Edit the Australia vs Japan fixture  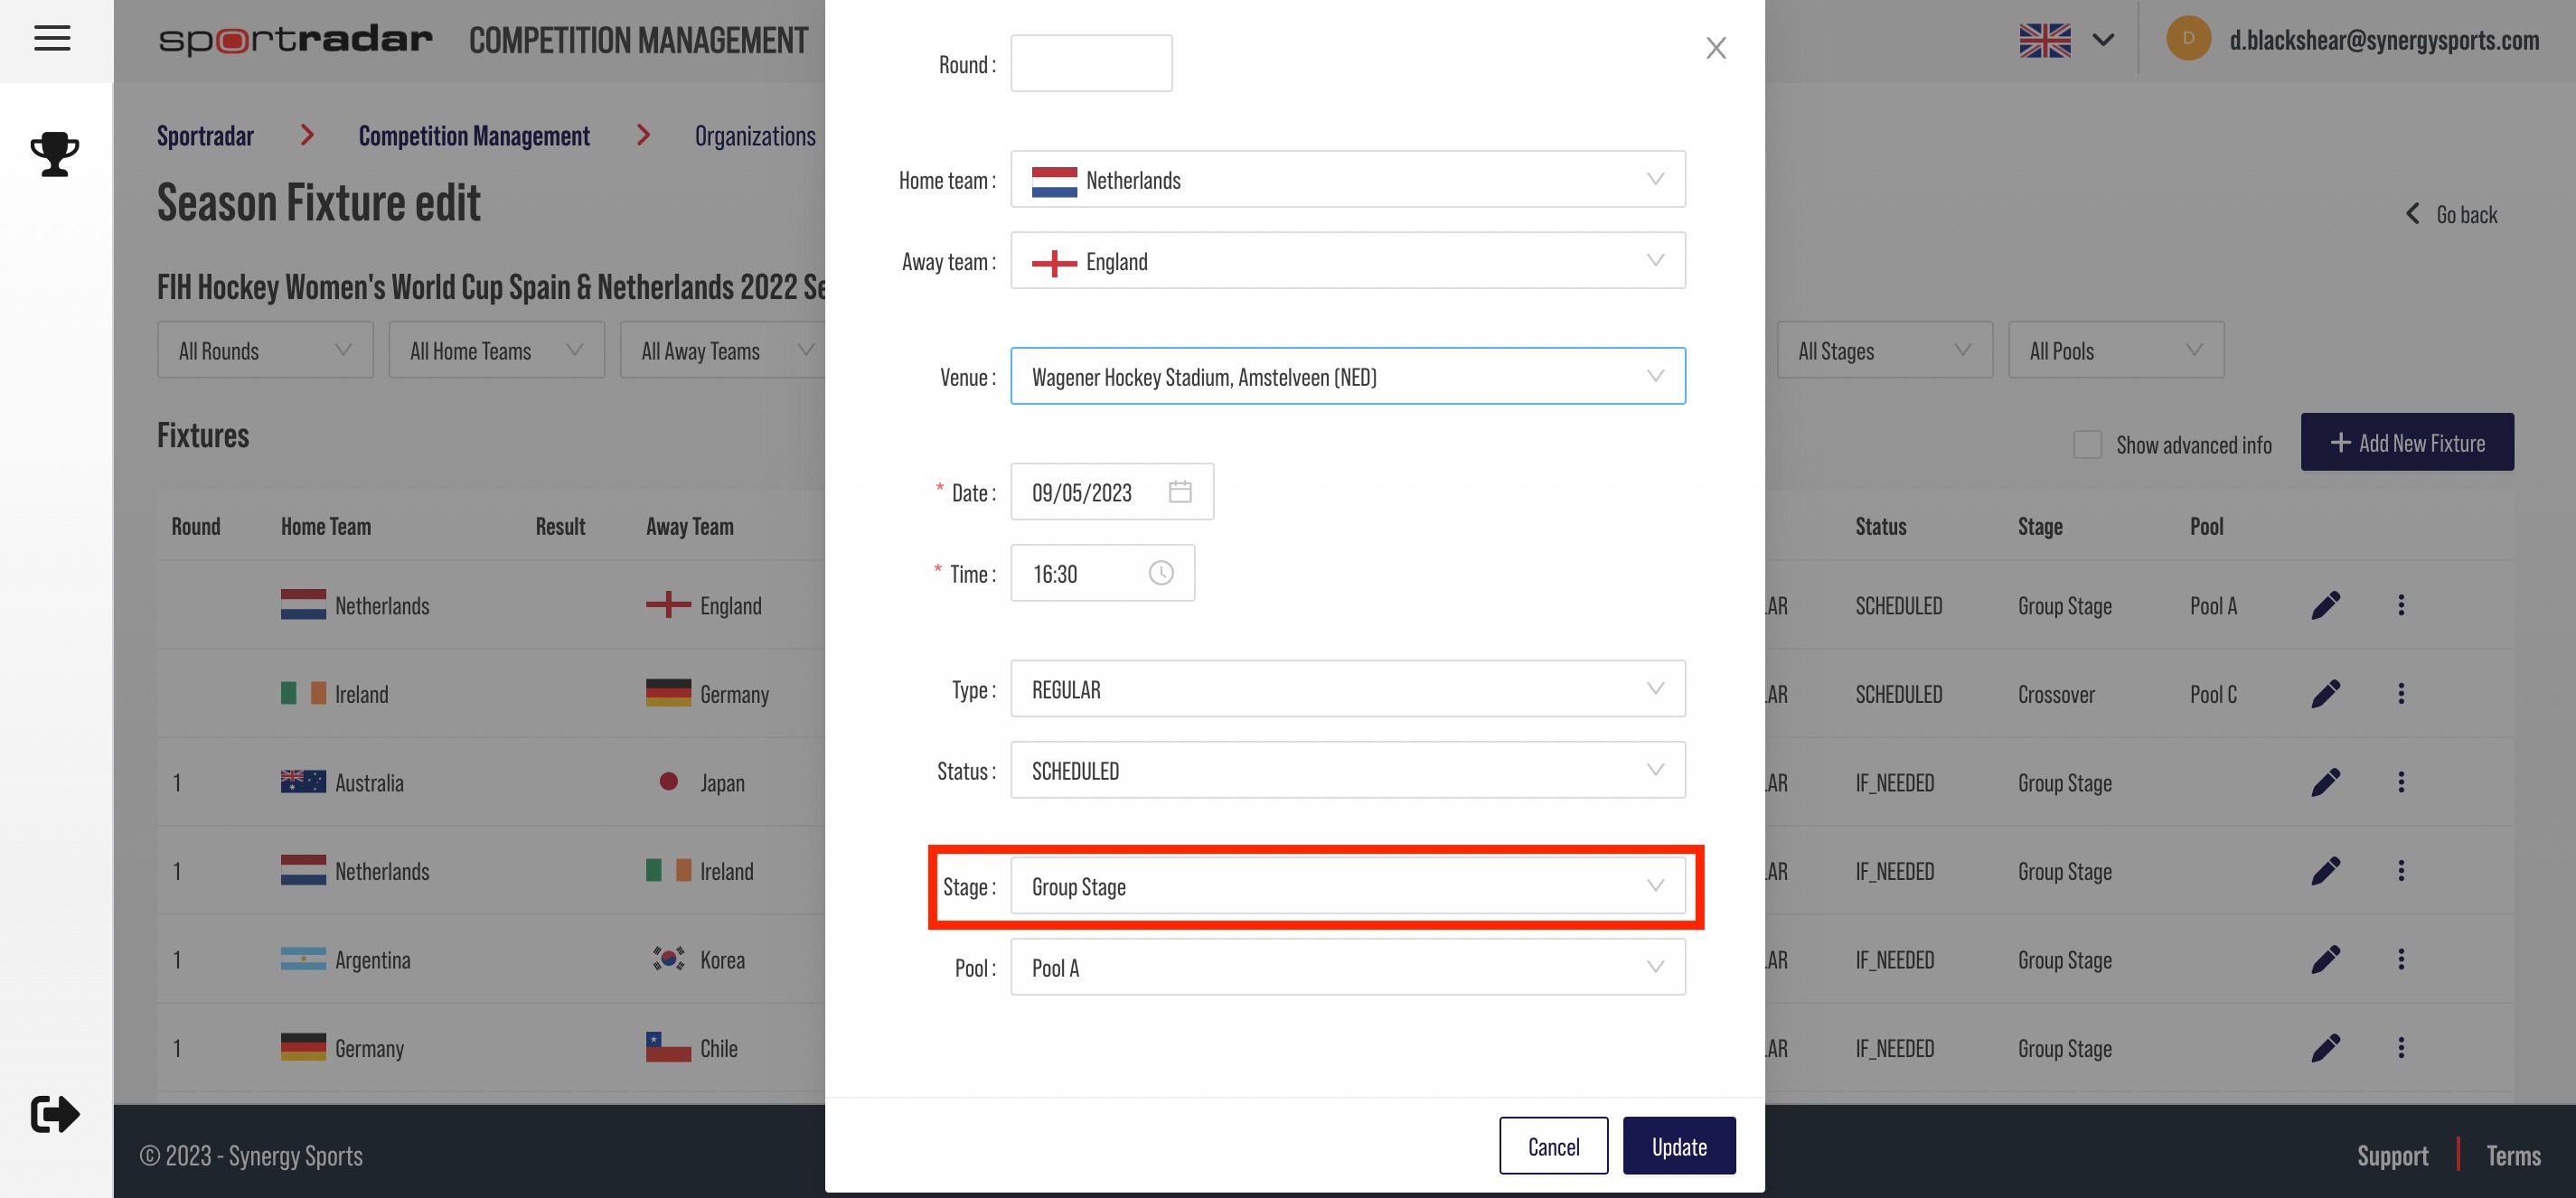coord(2326,782)
